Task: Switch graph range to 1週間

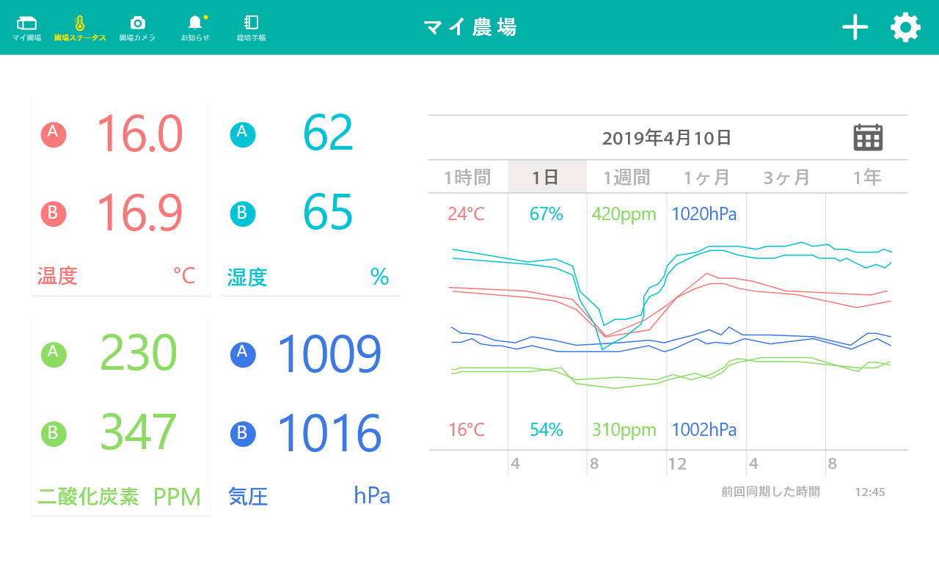Action: (x=626, y=177)
